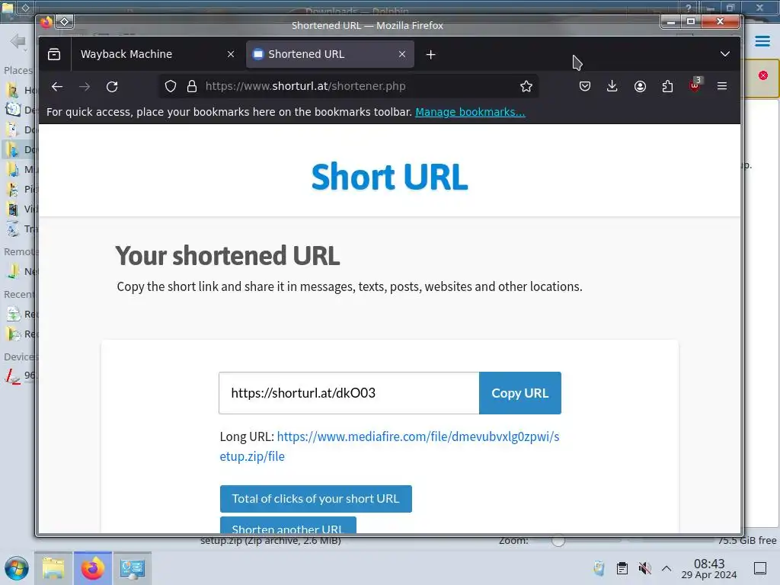Select Pictures folder in Dolphin places
The height and width of the screenshot is (585, 780).
(20, 189)
